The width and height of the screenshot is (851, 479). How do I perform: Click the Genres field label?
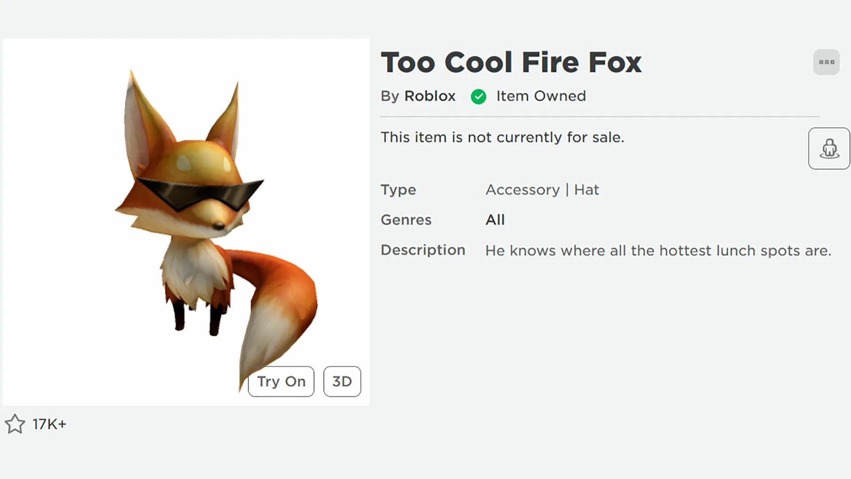click(406, 220)
